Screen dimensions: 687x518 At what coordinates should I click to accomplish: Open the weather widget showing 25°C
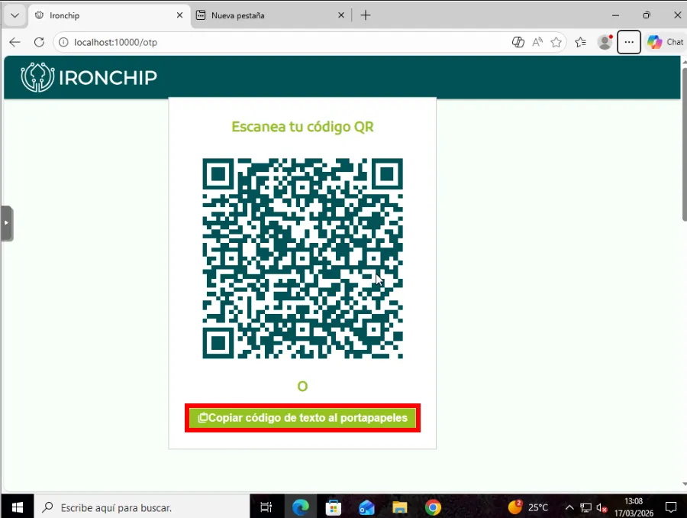pos(528,507)
